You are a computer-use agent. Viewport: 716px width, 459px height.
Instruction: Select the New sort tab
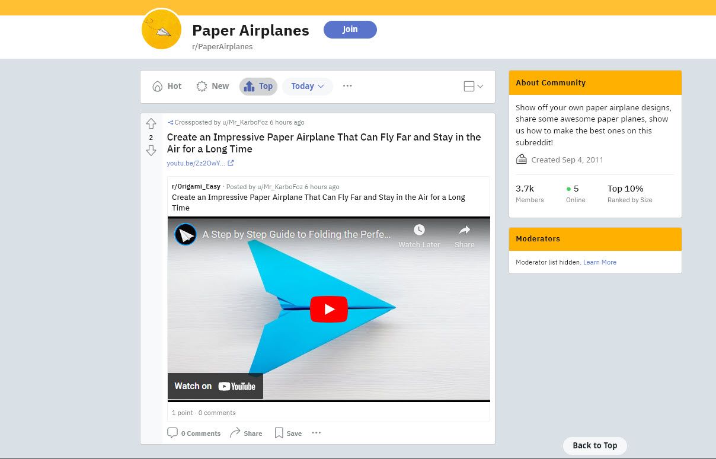point(213,86)
